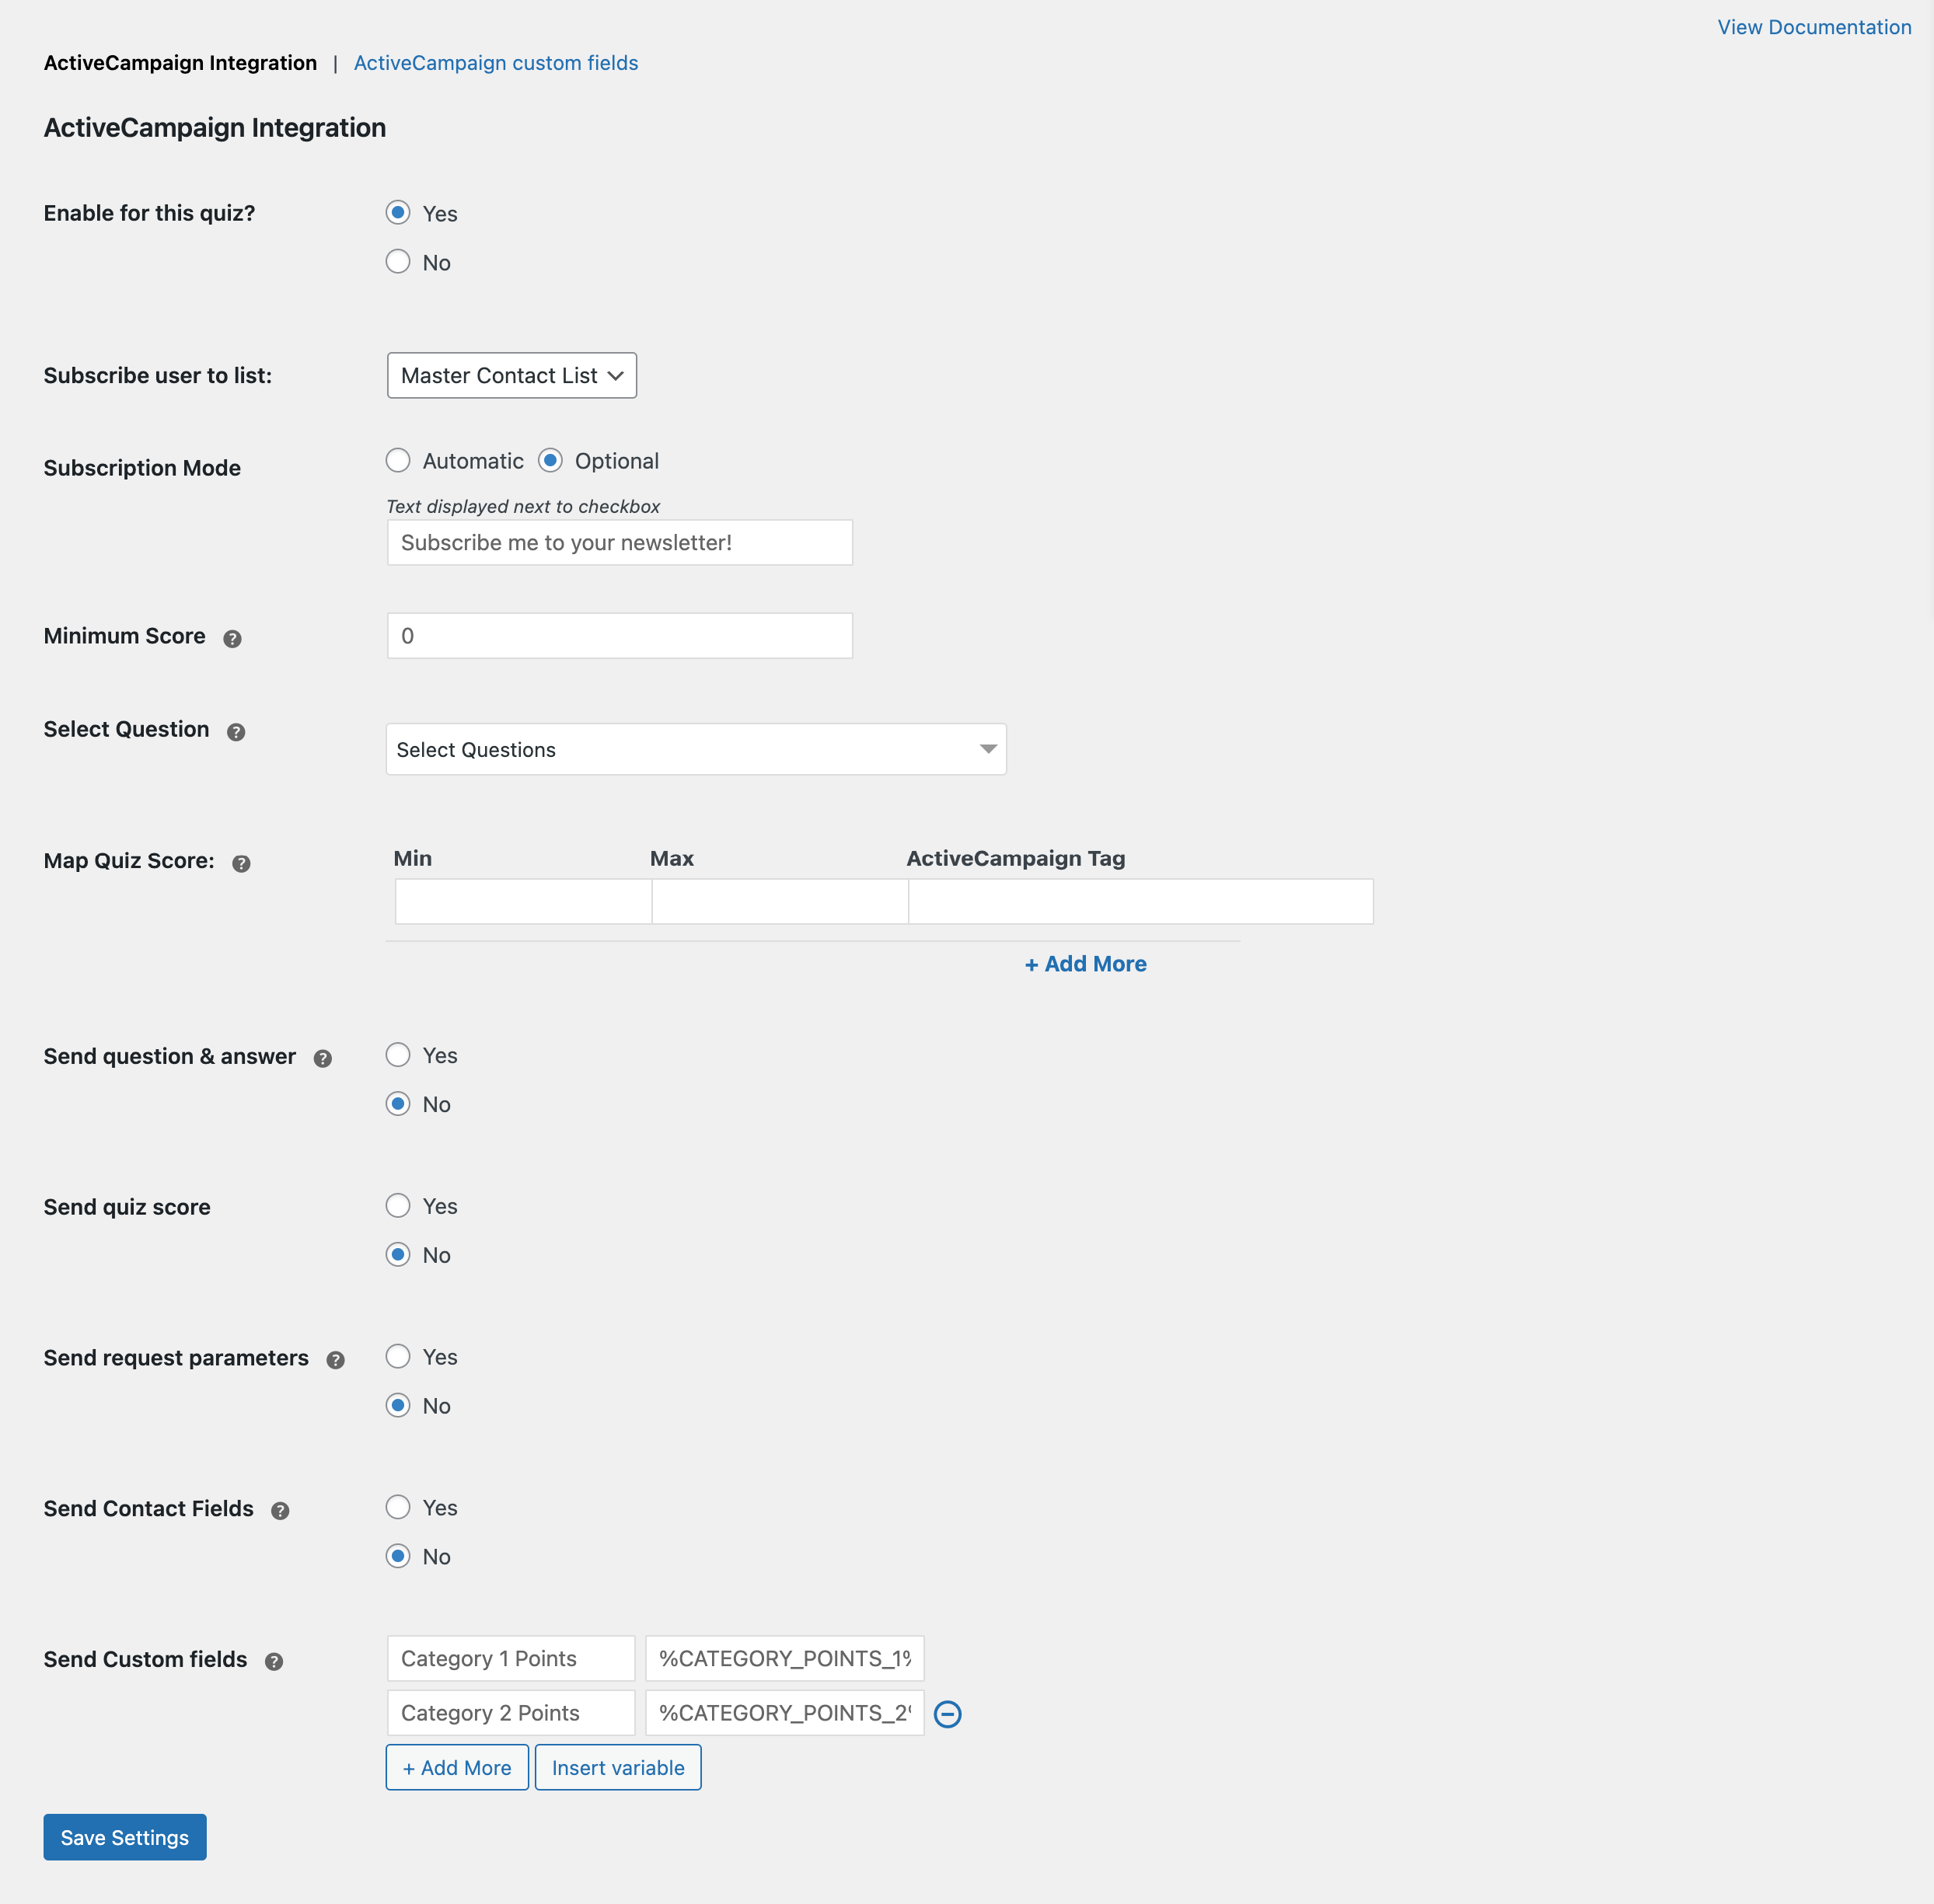Open the ActiveCampaign custom fields tab

(x=495, y=63)
